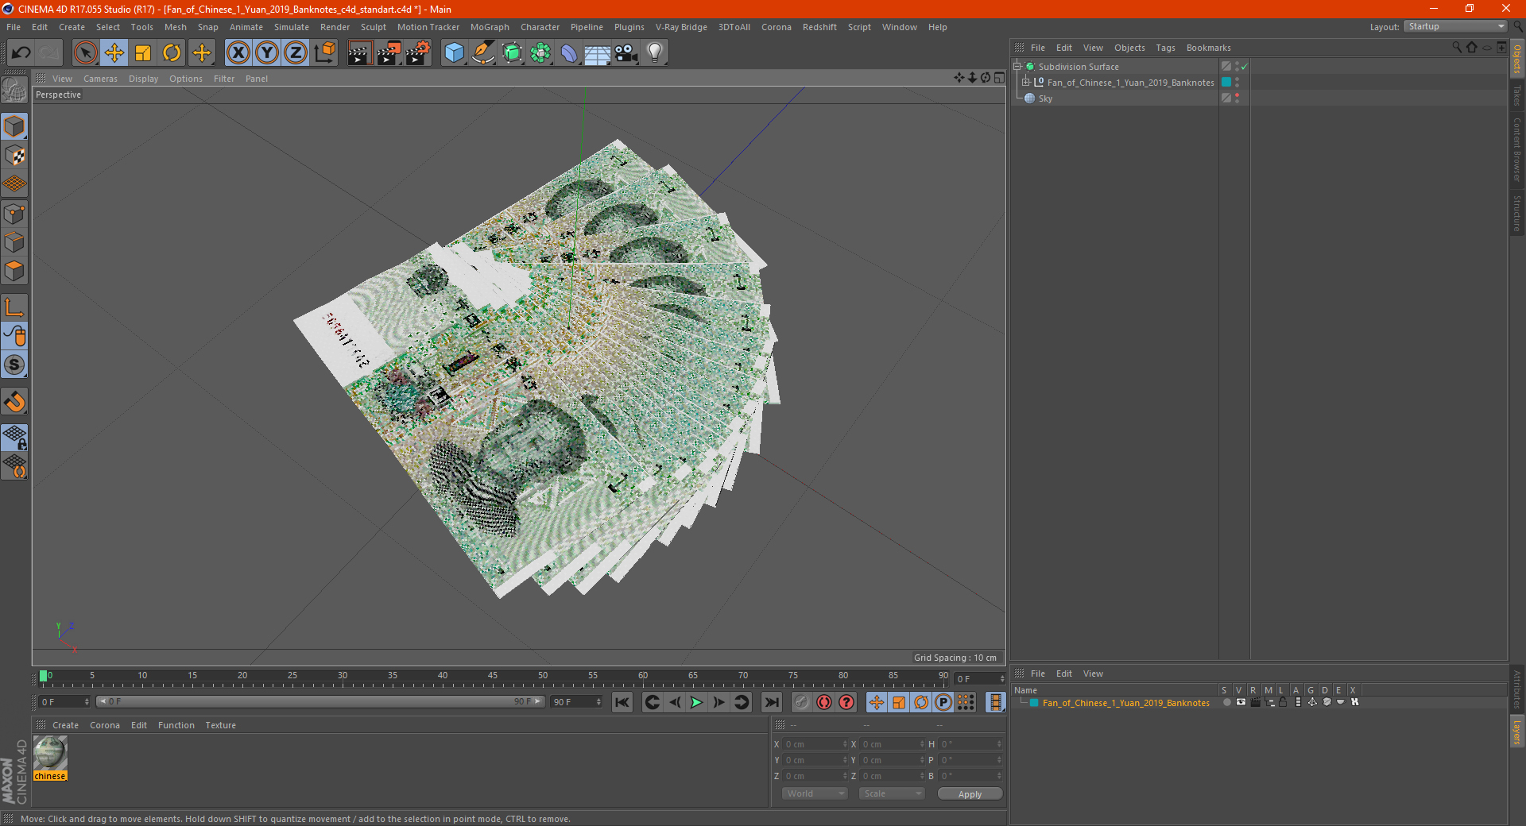Screen dimensions: 1526x826
Task: Select Sky object in Objects panel
Action: click(x=1045, y=98)
